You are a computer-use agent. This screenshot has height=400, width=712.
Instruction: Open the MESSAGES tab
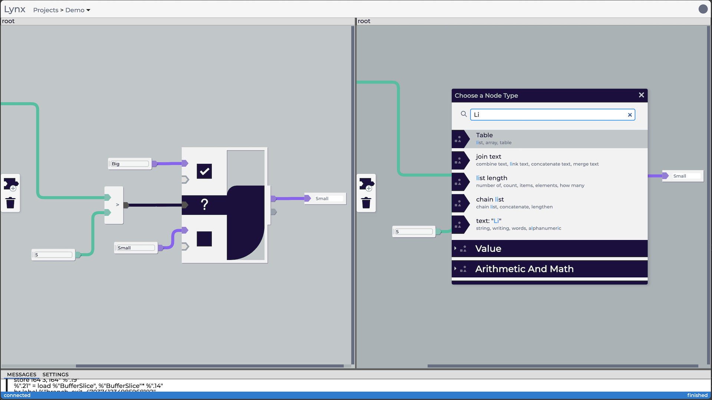tap(22, 374)
